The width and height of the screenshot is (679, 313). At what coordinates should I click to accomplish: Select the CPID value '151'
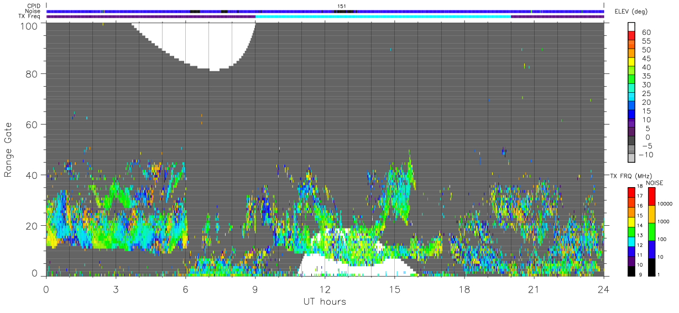[342, 6]
